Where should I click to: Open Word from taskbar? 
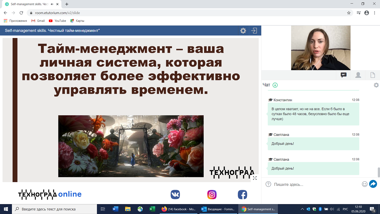tap(115, 209)
